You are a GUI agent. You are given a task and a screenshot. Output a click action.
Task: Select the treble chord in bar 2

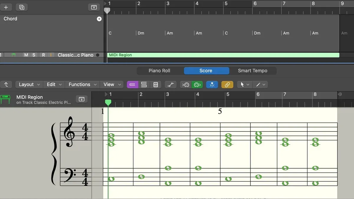[x=142, y=138]
